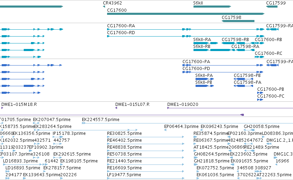The width and height of the screenshot is (293, 180).
Task: Select the DME1-015M18.R clone marker
Action: [2, 108]
